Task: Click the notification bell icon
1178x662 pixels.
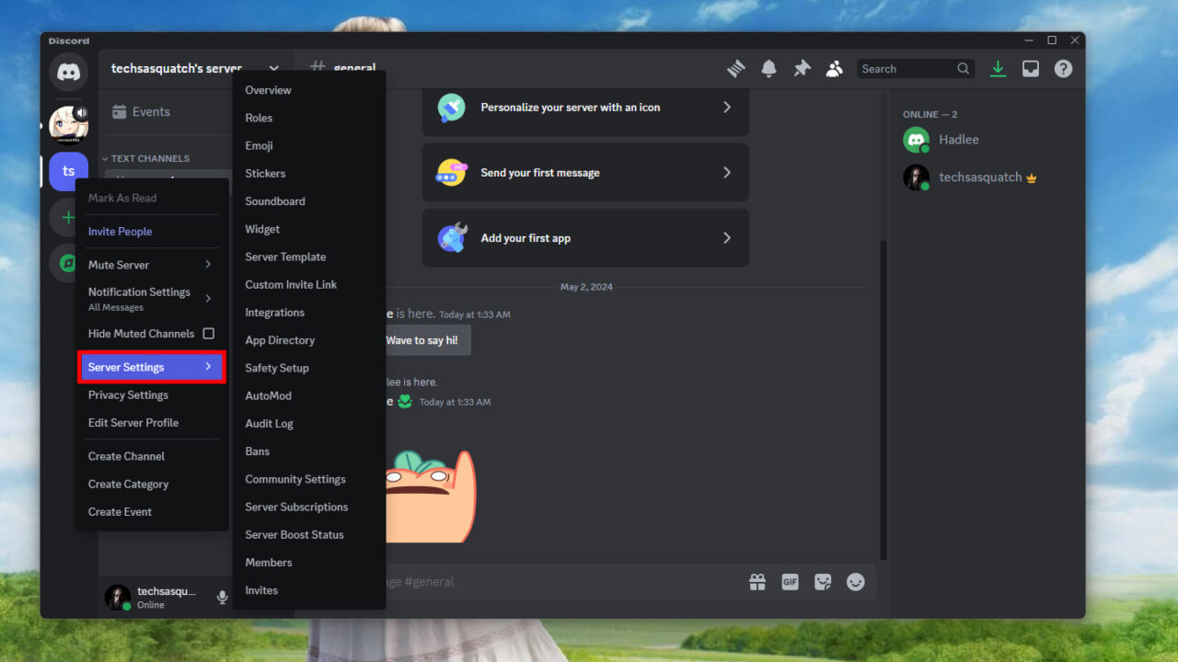Action: coord(768,68)
